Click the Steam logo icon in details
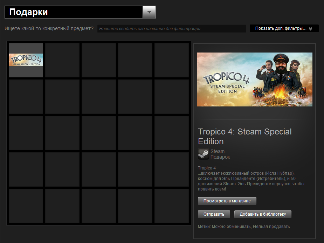The height and width of the screenshot is (243, 324). (203, 154)
